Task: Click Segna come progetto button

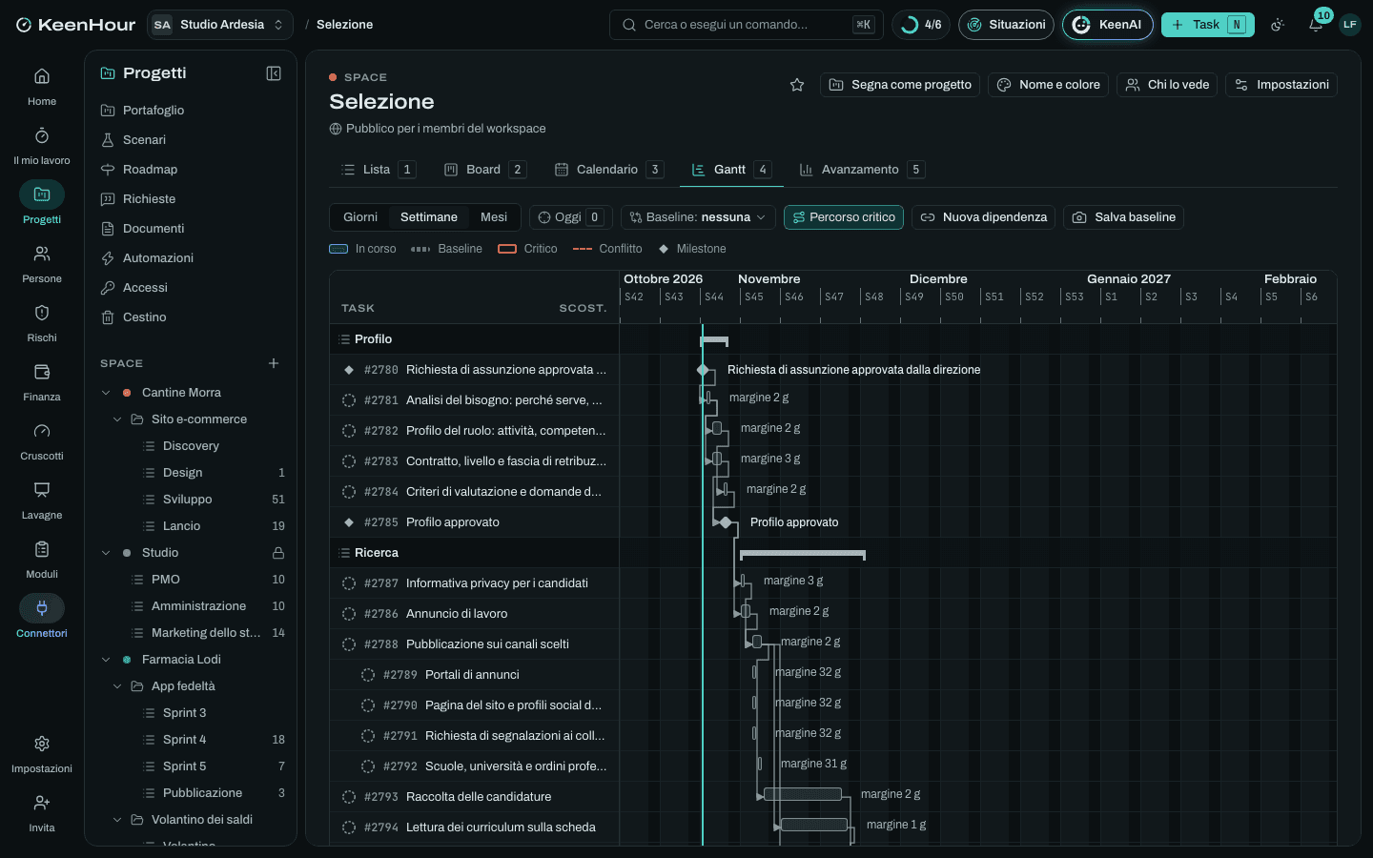Action: click(900, 85)
